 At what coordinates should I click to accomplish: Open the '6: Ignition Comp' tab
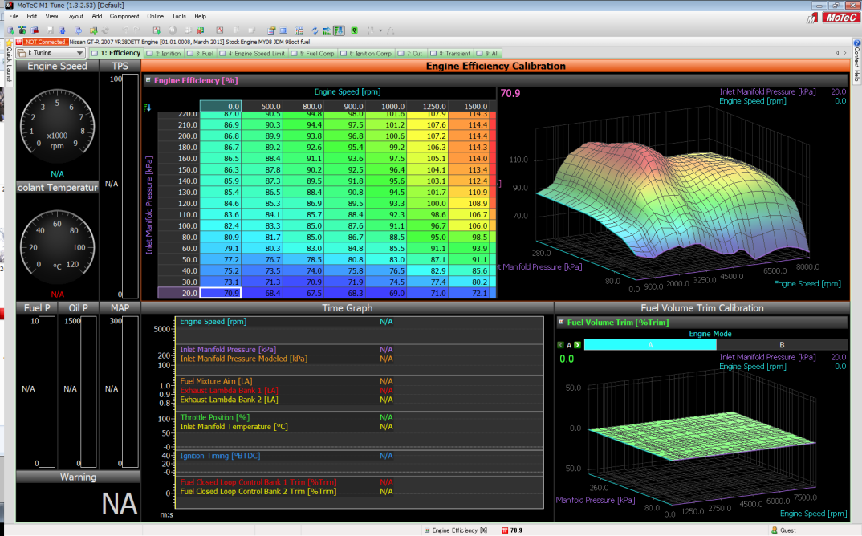(x=367, y=53)
